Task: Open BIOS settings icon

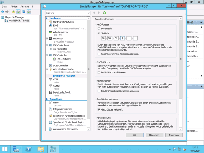Action: coord(50,26)
